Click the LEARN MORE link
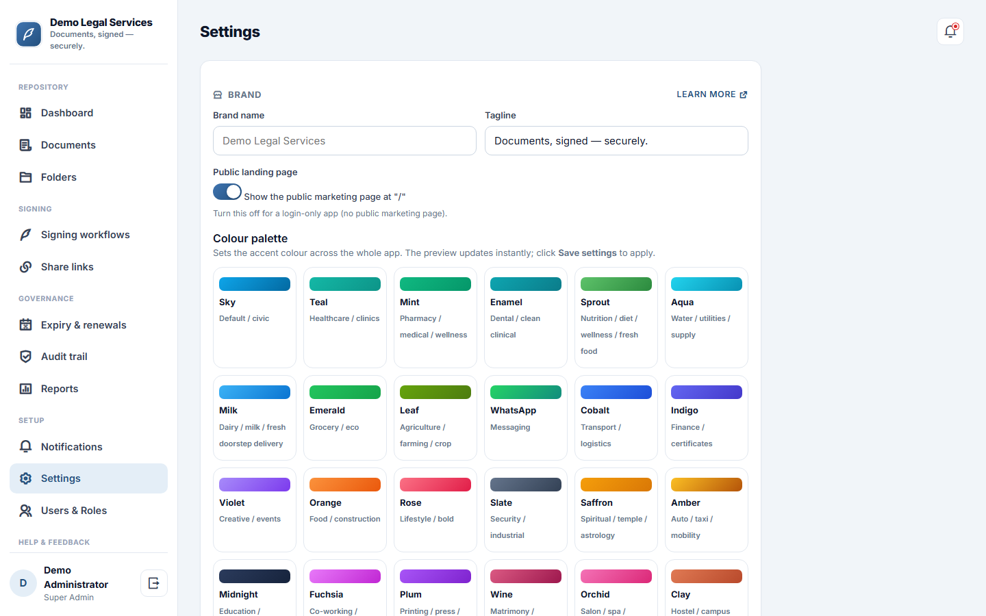The width and height of the screenshot is (986, 616). pos(712,94)
